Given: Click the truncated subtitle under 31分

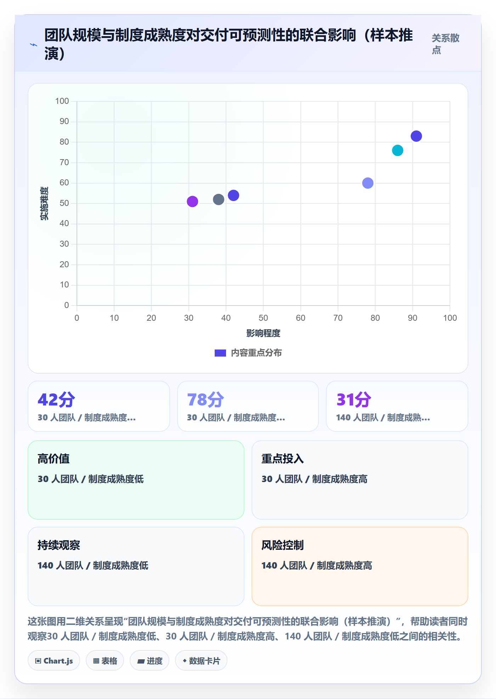Looking at the screenshot, I should [383, 418].
